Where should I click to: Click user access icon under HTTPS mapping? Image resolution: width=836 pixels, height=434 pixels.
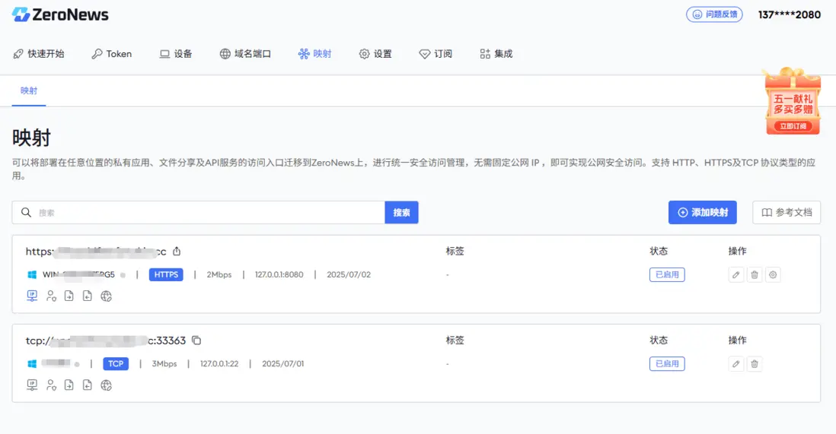click(x=51, y=296)
